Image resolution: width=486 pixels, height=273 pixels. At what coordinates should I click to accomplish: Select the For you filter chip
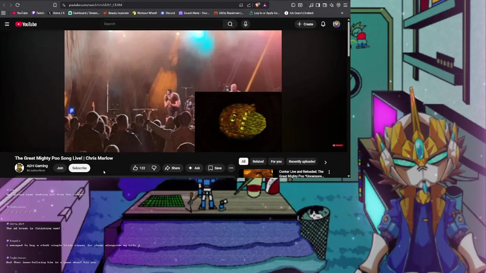(276, 162)
